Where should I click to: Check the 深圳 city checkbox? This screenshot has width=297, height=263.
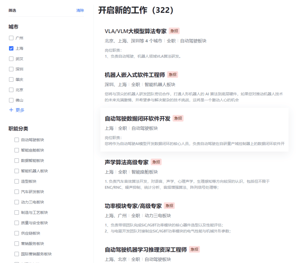11,69
